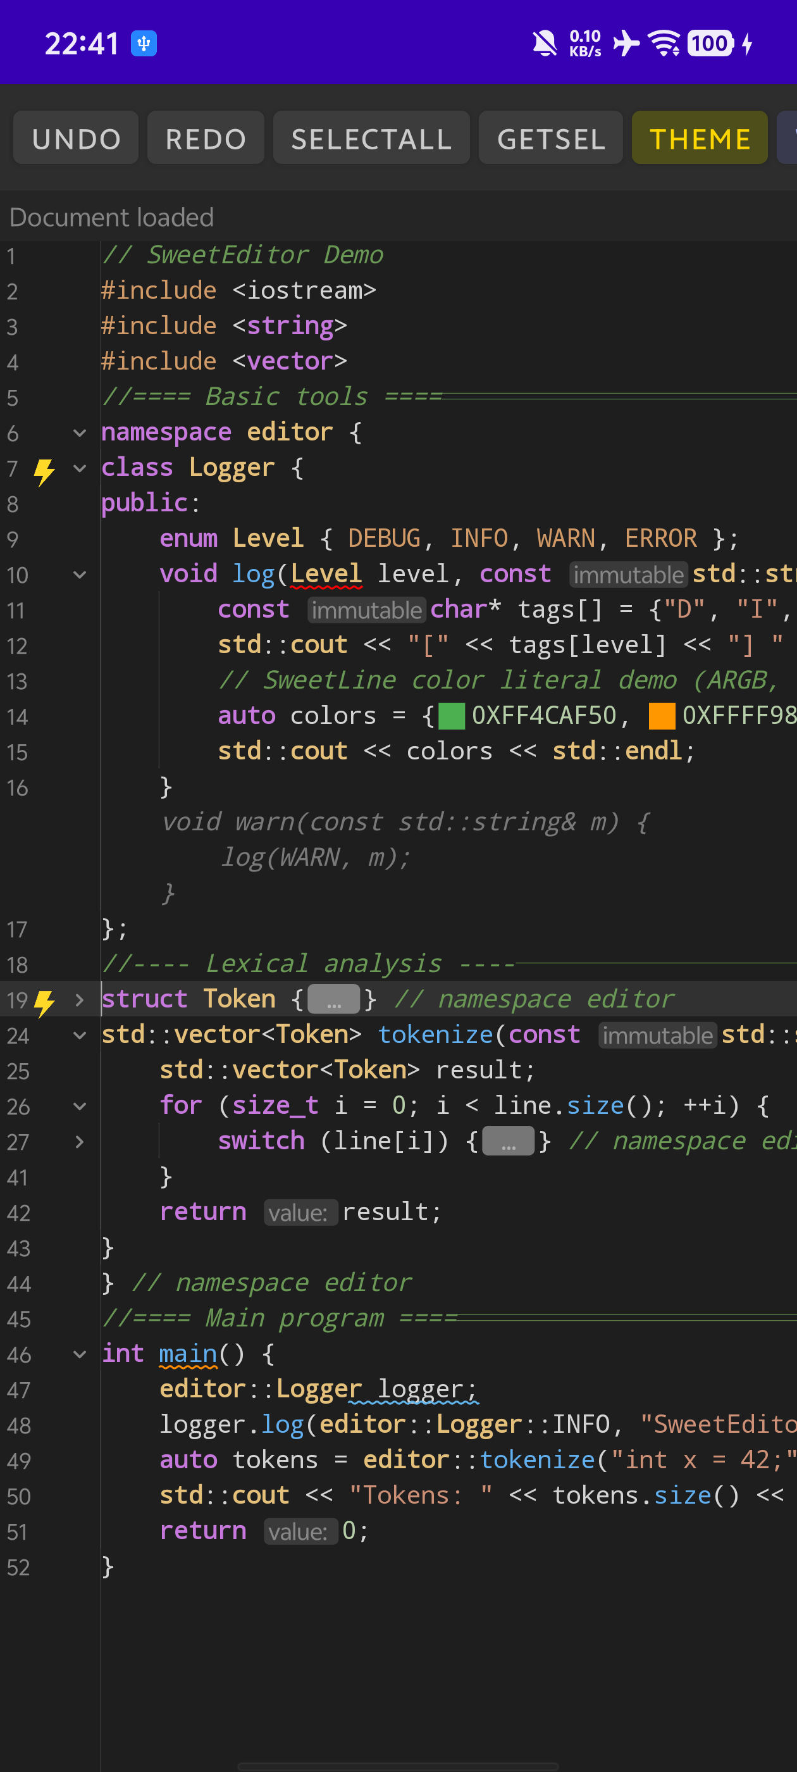The image size is (797, 1772).
Task: Click the lightning bolt icon on line 7
Action: tap(44, 471)
